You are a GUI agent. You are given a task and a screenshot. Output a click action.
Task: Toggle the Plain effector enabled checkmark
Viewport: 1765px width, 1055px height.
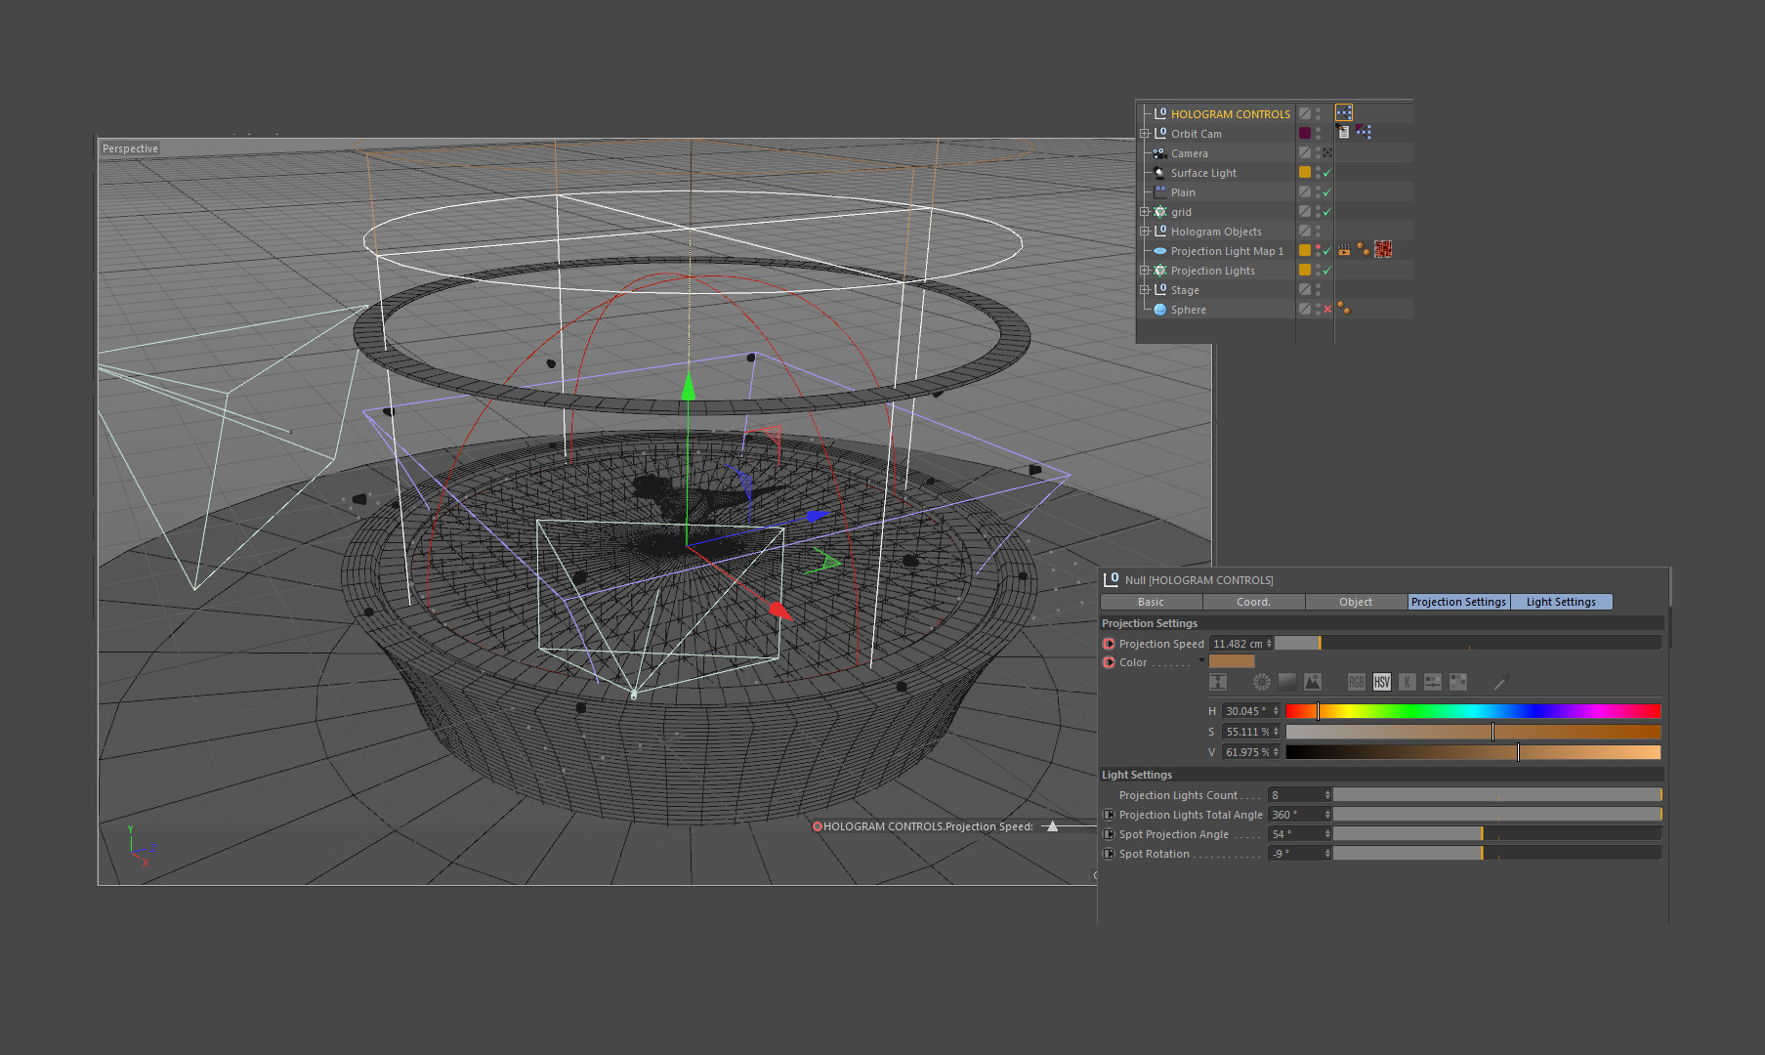[1327, 192]
